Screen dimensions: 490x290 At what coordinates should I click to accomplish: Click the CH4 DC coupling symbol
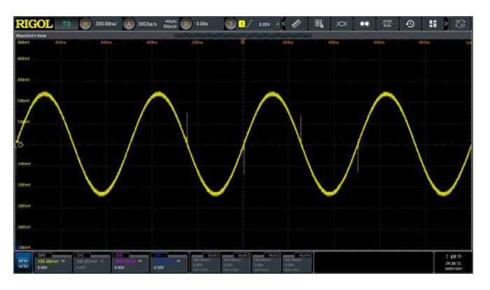178,261
